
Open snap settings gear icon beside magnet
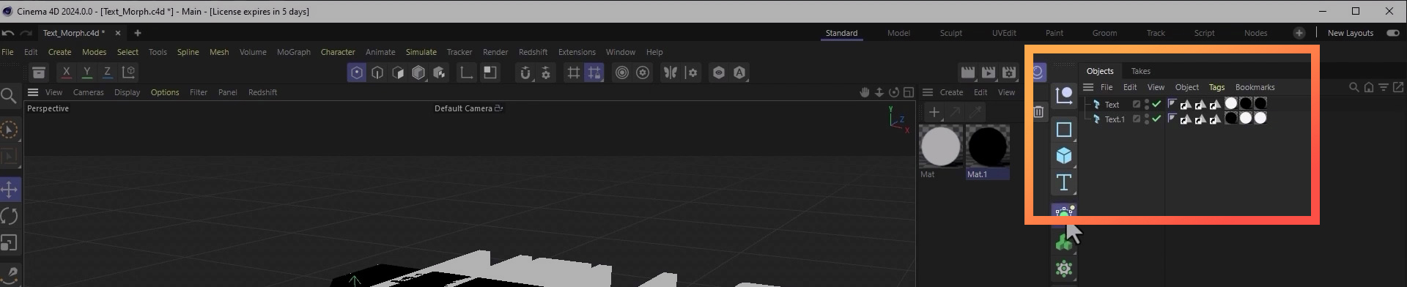[x=546, y=72]
